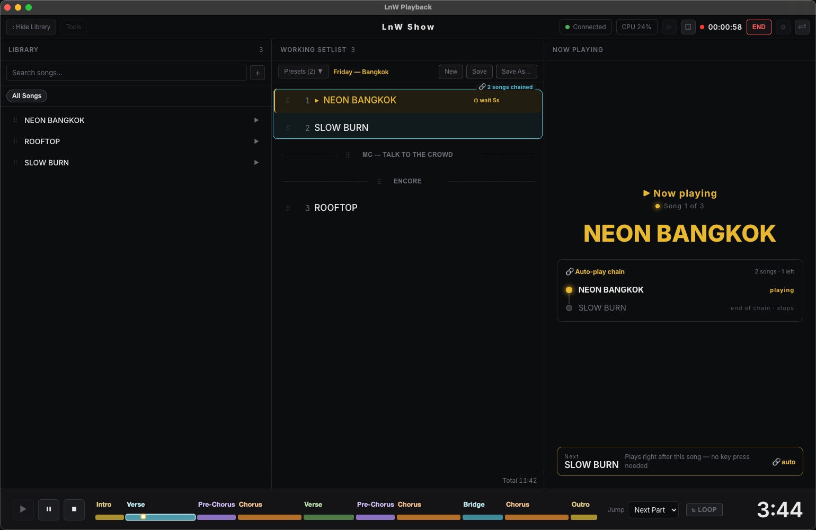
Task: Jump to the final Chorus section
Action: [537, 517]
